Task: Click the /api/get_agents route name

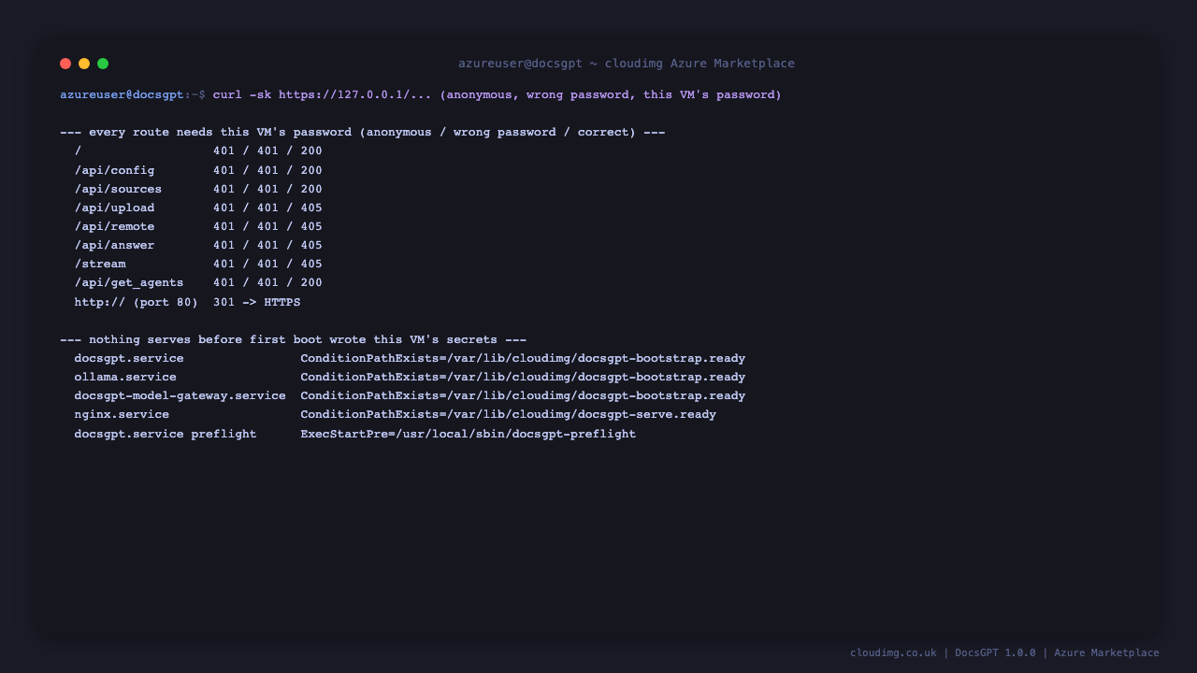Action: click(129, 282)
